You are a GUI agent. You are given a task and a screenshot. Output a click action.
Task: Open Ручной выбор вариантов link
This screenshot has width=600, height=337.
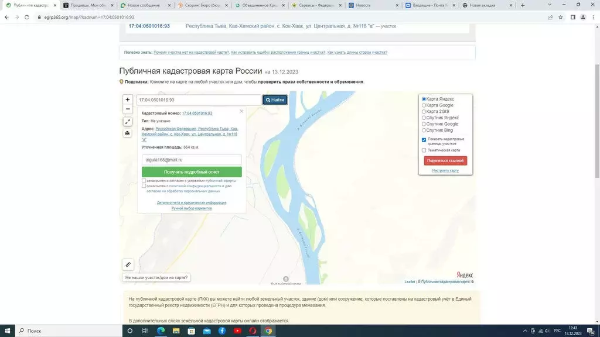[x=192, y=208]
